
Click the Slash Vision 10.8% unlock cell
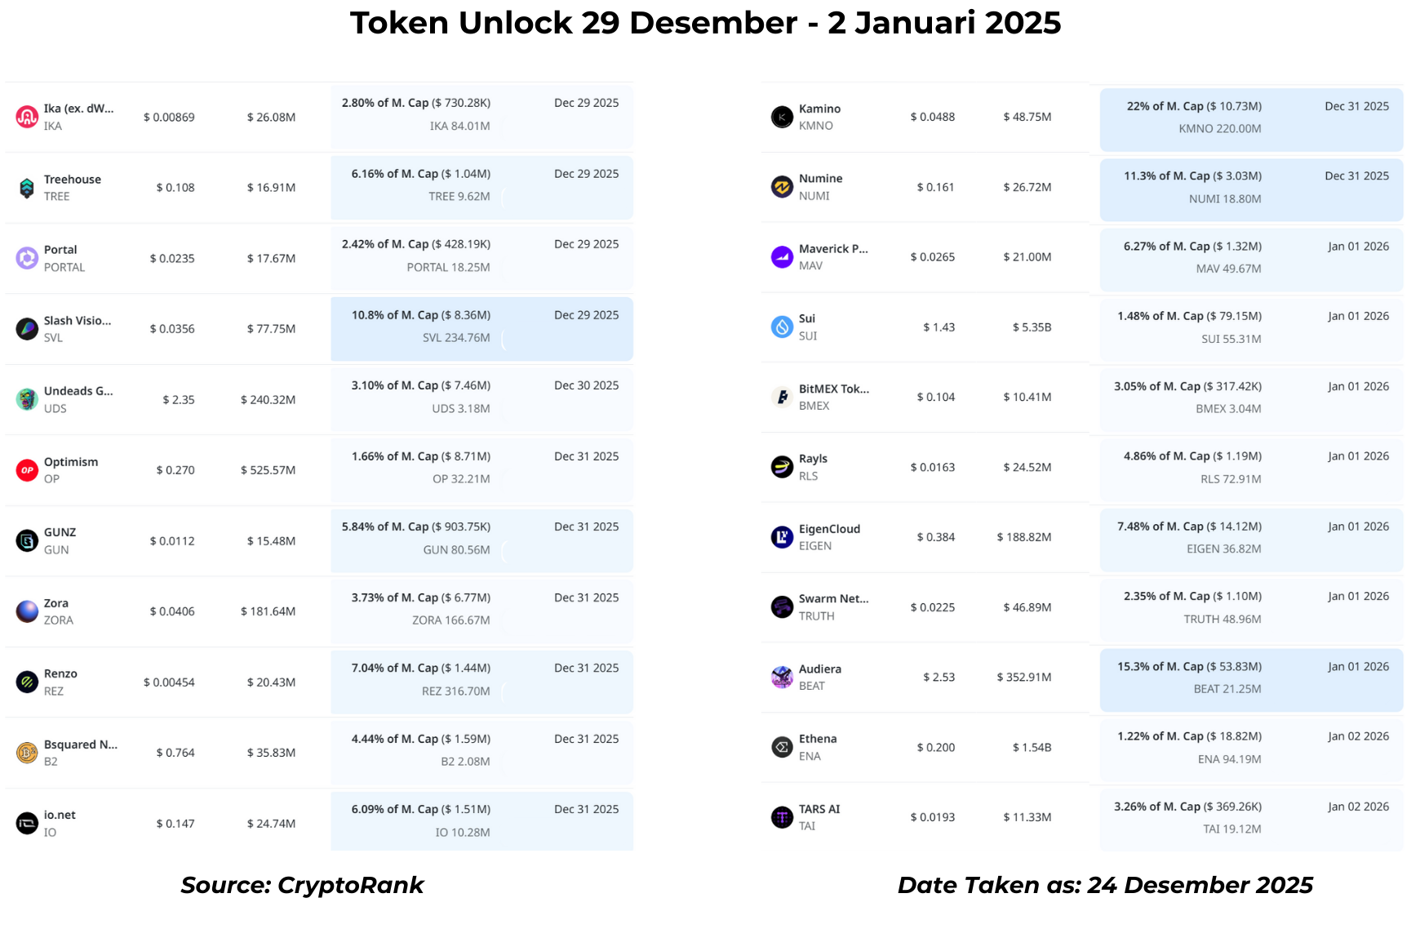(x=481, y=328)
